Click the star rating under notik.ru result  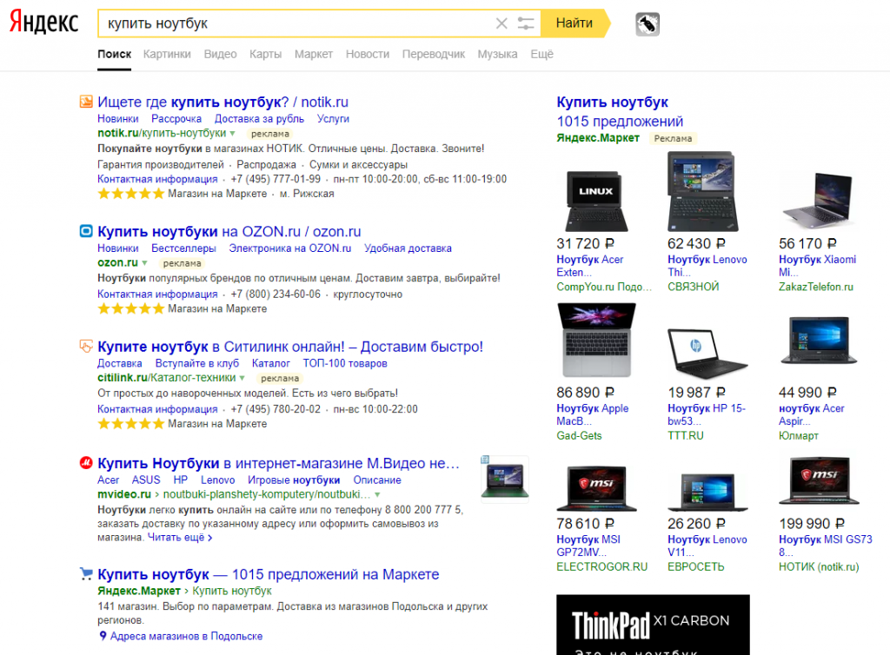[x=130, y=194]
